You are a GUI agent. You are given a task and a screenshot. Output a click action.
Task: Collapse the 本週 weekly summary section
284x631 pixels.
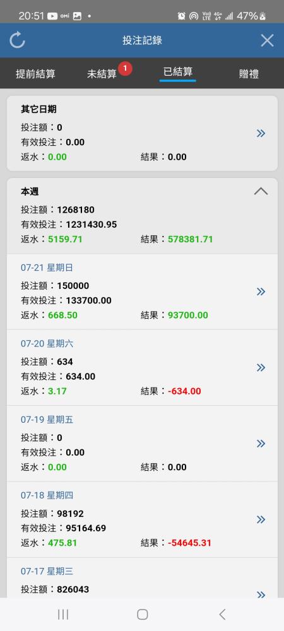pyautogui.click(x=261, y=191)
